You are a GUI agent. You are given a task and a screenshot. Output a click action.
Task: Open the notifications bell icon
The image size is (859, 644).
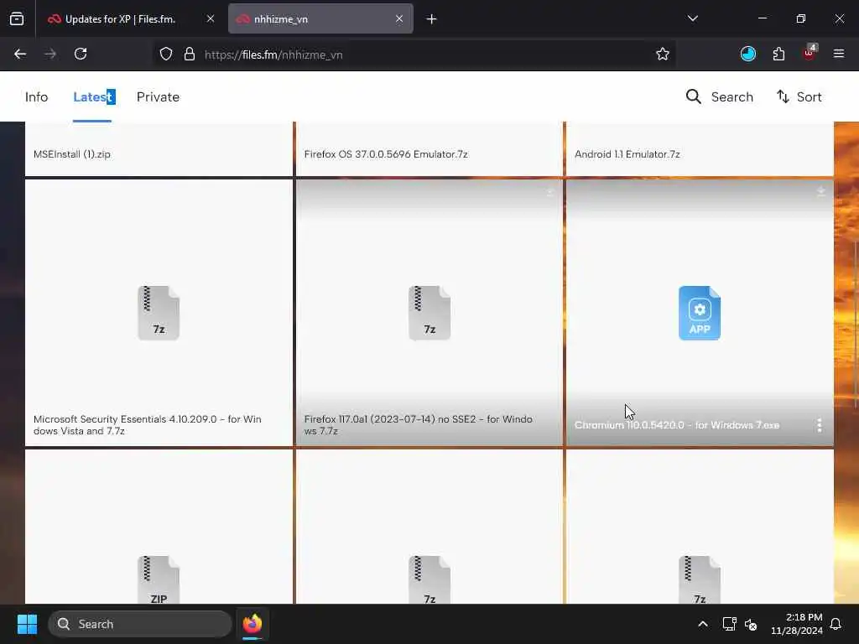836,624
